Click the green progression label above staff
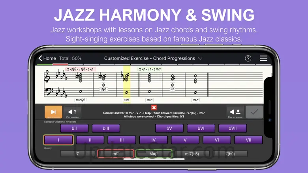The width and height of the screenshot is (308, 173). [150, 69]
